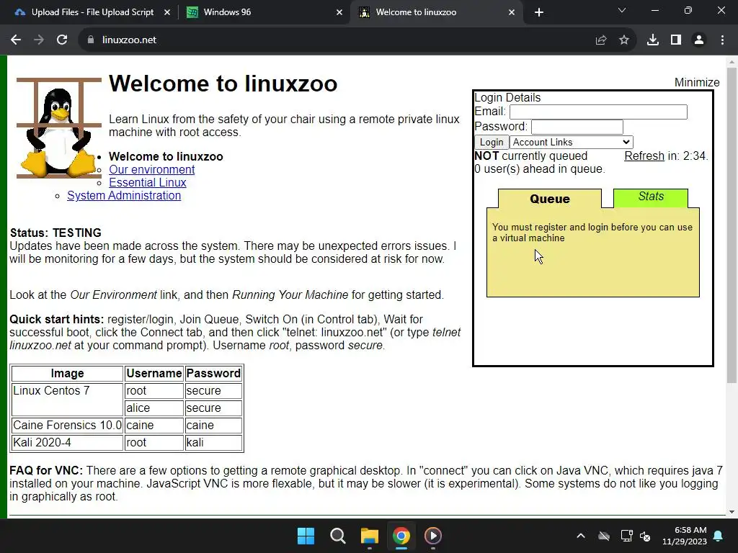738x553 pixels.
Task: Click the network display tray icon
Action: (626, 536)
